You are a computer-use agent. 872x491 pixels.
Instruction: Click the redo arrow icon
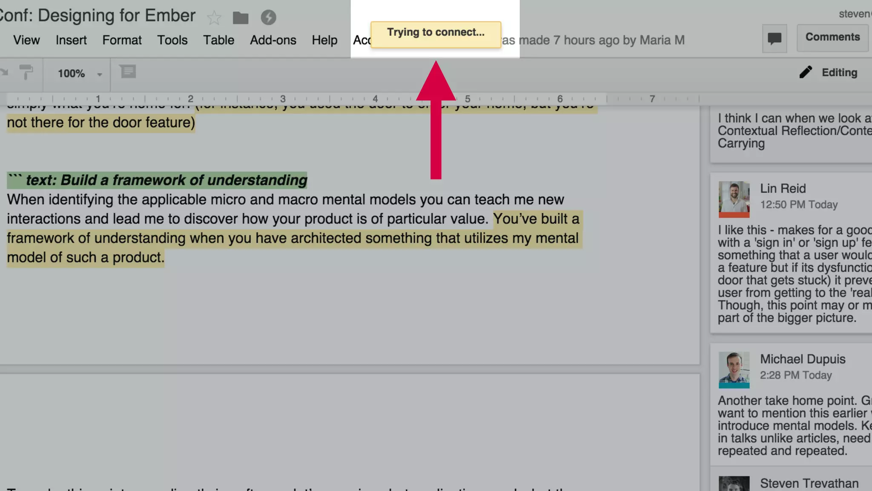pyautogui.click(x=4, y=72)
